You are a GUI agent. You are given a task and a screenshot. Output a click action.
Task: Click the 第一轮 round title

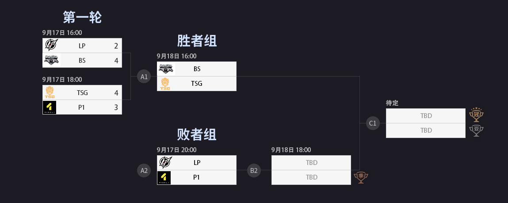point(82,17)
